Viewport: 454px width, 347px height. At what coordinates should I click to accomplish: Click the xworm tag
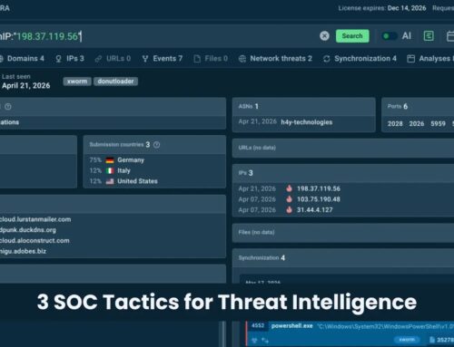tap(77, 82)
